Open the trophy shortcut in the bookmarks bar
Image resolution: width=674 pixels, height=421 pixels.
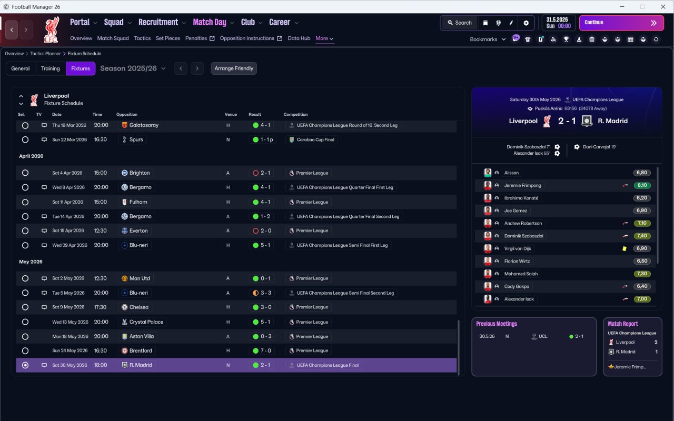coord(566,39)
